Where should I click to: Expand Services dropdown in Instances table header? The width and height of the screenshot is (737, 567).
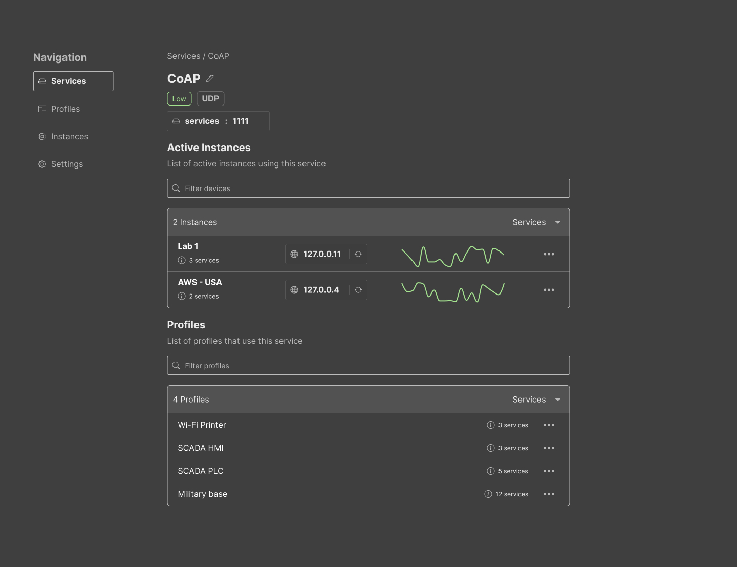(x=558, y=222)
